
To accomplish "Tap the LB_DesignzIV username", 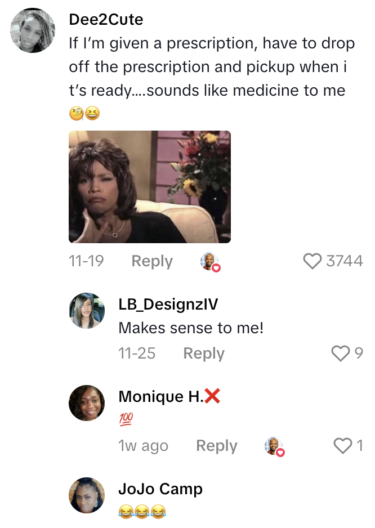I will pyautogui.click(x=168, y=305).
